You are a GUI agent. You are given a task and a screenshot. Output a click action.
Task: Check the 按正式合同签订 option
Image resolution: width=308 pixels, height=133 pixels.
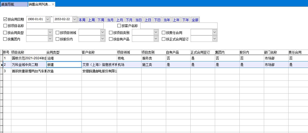pyautogui.click(x=164, y=39)
